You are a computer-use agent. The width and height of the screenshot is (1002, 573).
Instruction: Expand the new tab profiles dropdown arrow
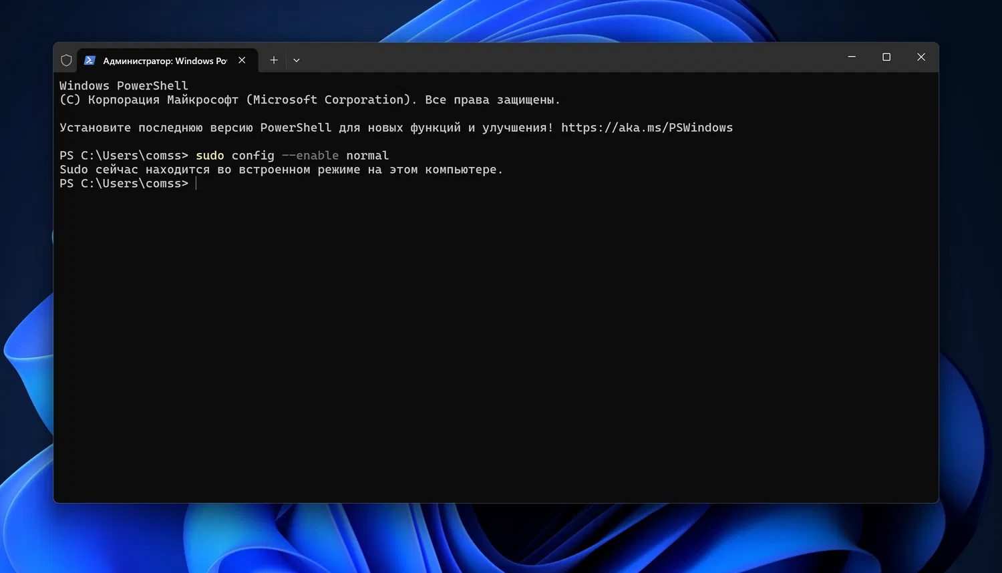click(x=297, y=60)
